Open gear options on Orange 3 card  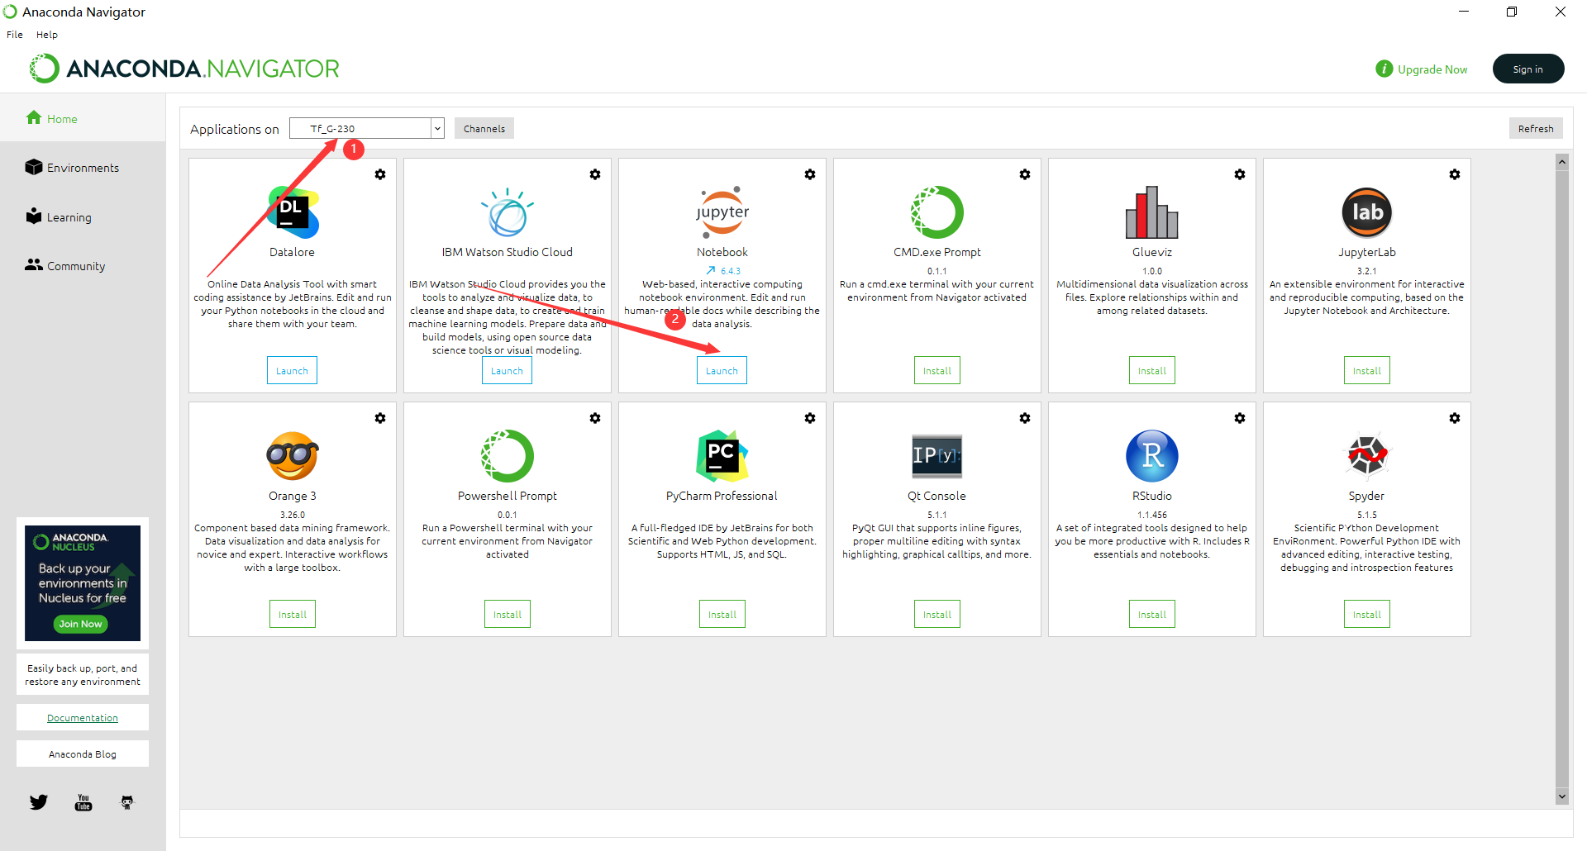(x=380, y=418)
